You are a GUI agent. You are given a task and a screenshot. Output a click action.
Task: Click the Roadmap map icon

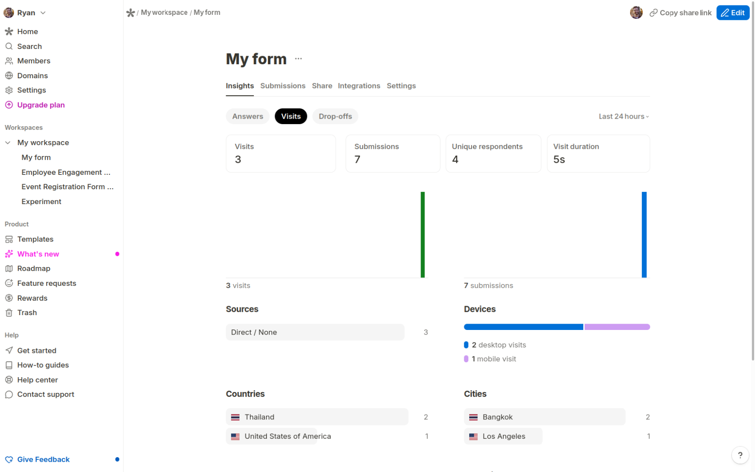[x=9, y=268]
